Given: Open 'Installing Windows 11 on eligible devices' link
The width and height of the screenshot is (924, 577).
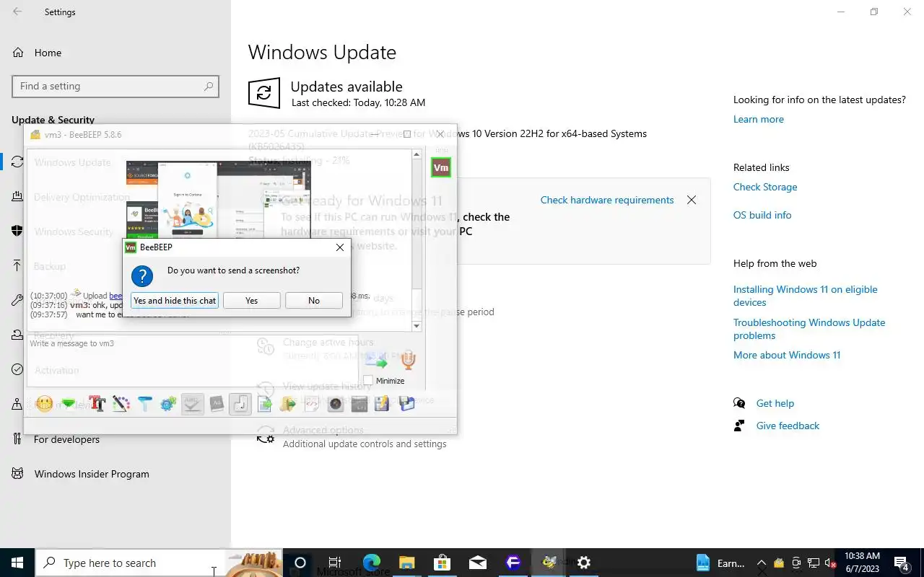Looking at the screenshot, I should (x=805, y=296).
